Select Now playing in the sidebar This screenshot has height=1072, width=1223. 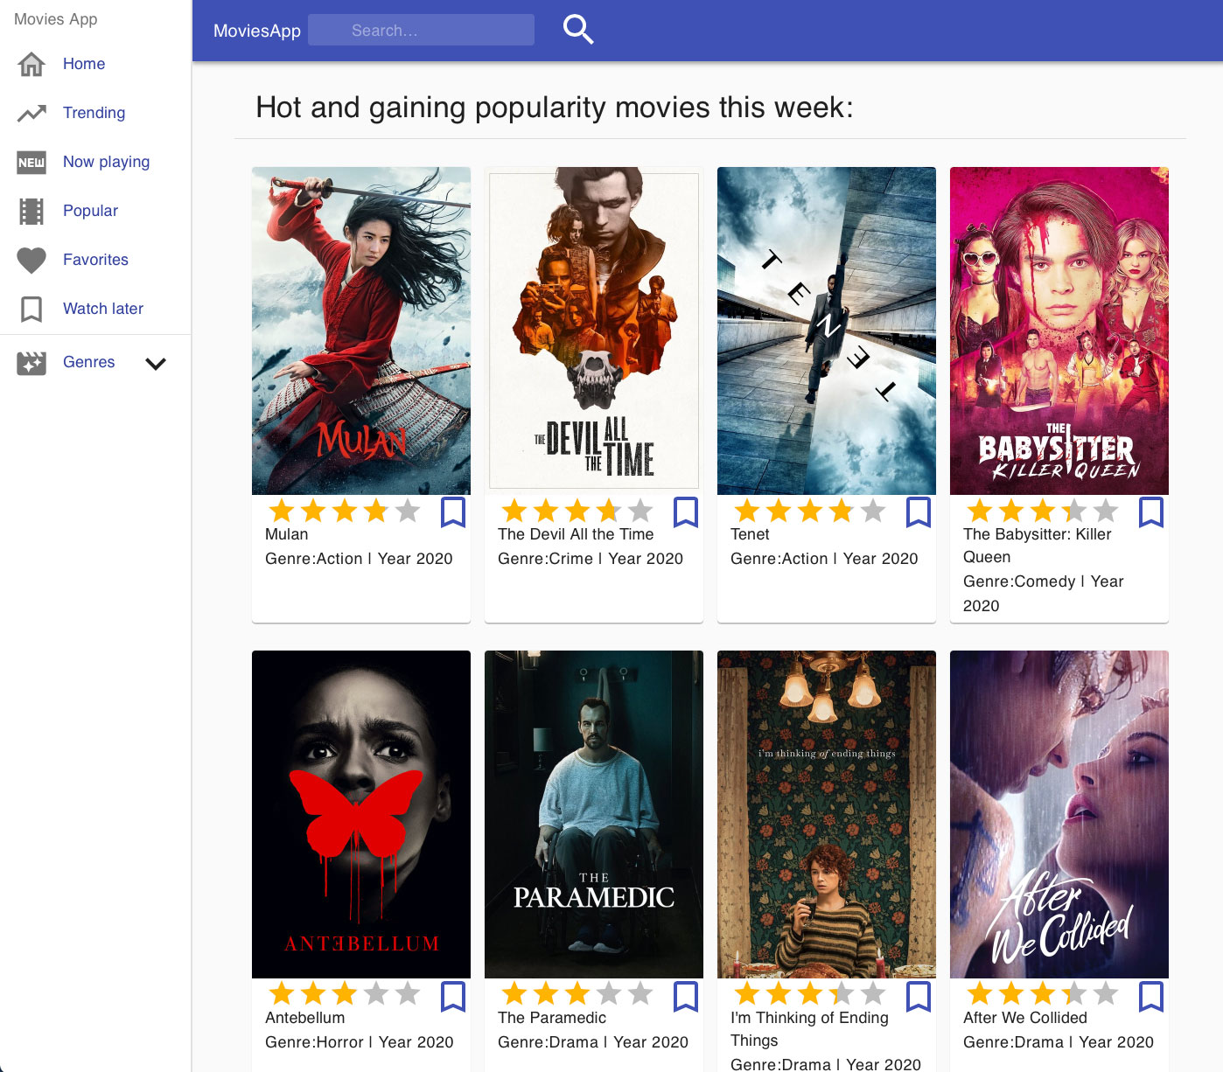click(x=106, y=162)
